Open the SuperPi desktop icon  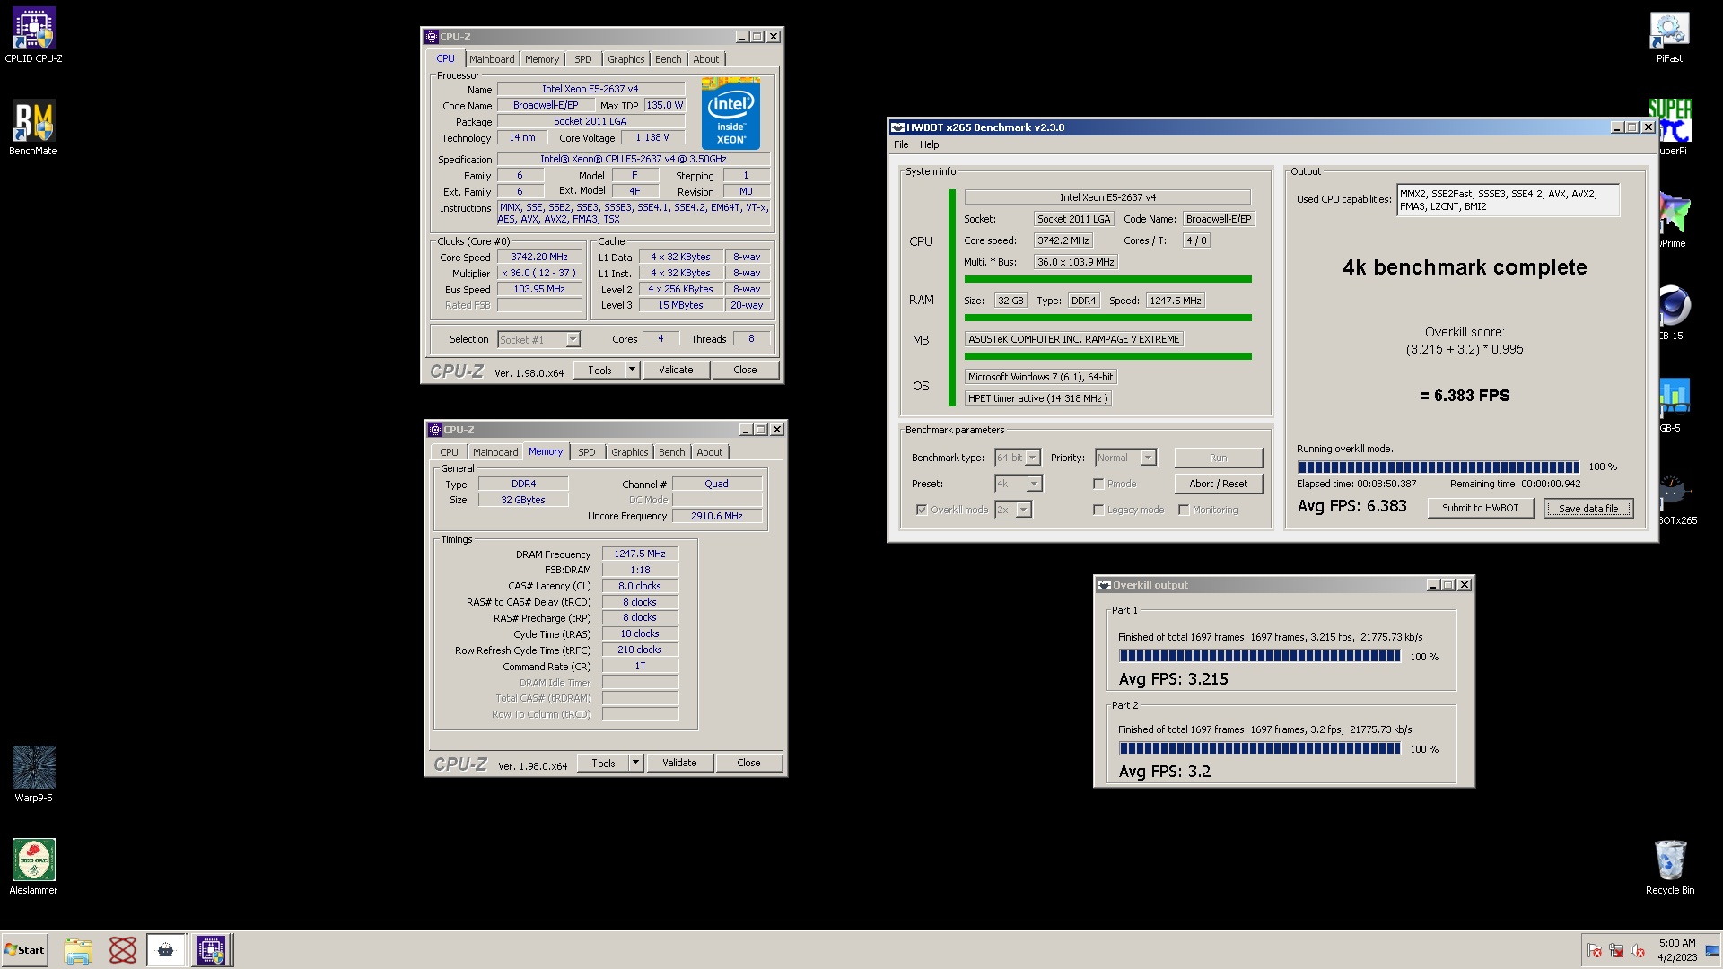pos(1671,128)
